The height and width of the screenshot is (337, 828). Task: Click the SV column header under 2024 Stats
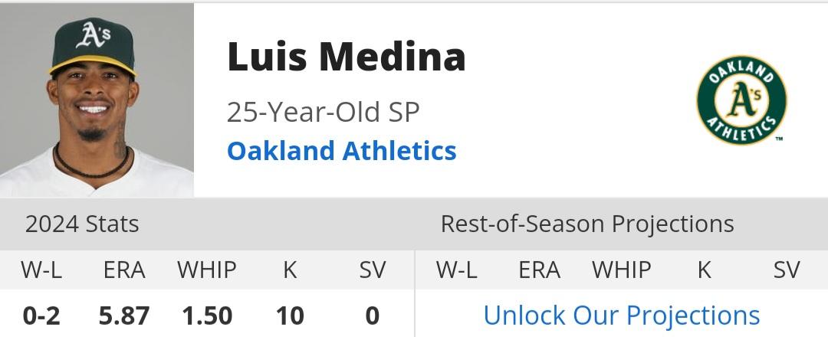[373, 270]
